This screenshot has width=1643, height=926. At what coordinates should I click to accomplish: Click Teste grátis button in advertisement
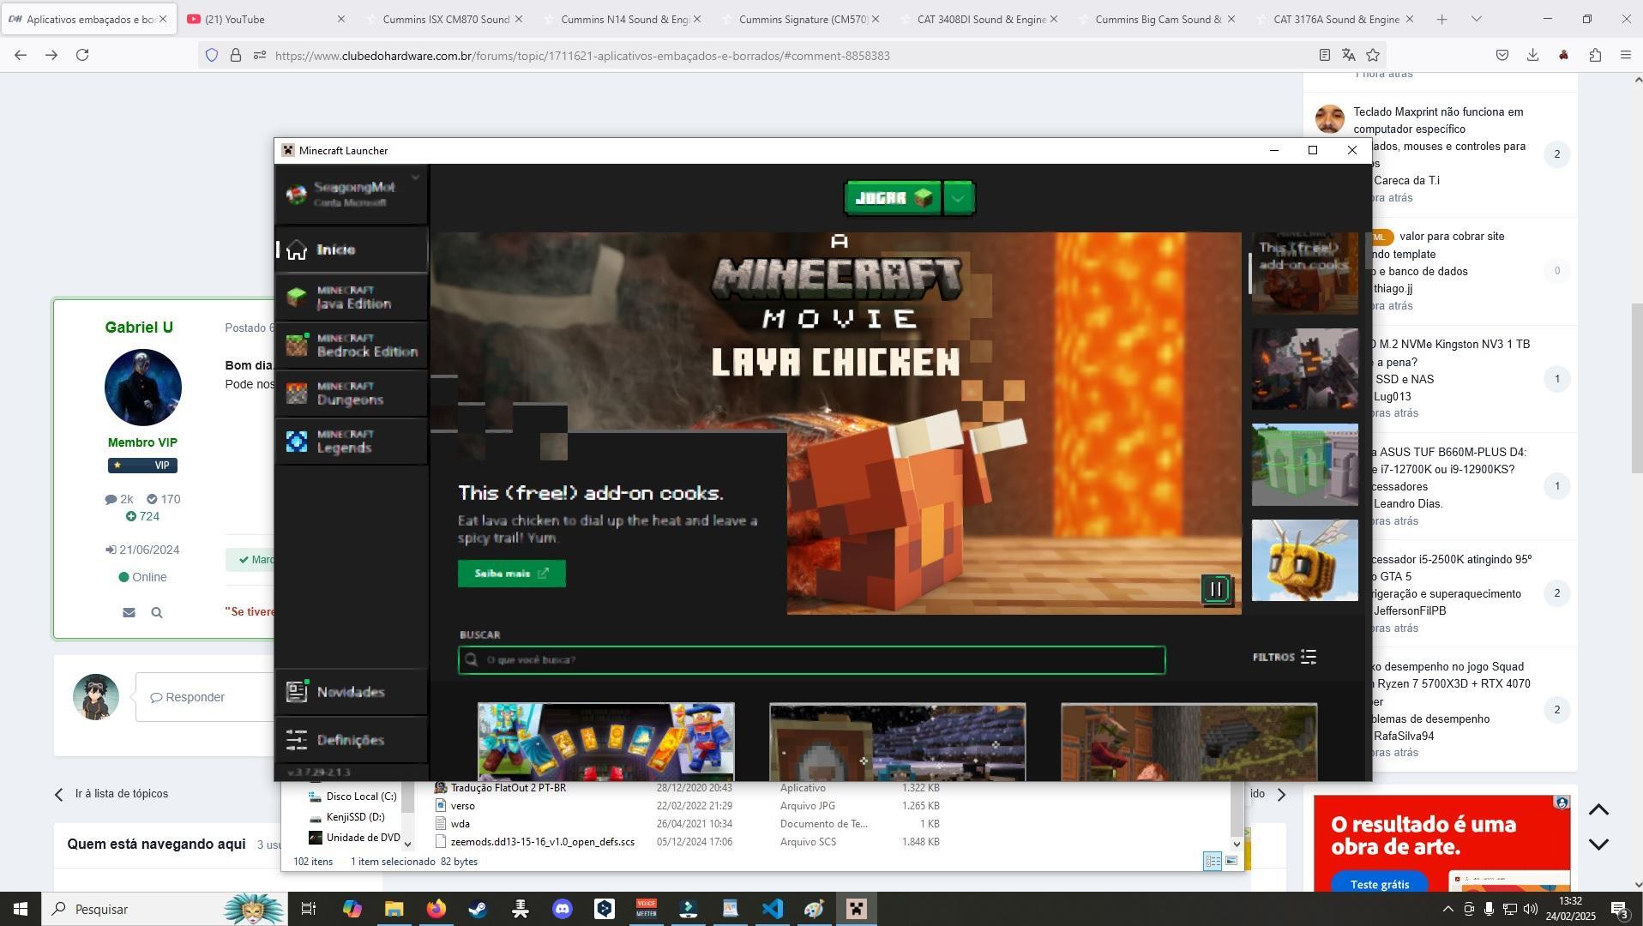pyautogui.click(x=1380, y=884)
